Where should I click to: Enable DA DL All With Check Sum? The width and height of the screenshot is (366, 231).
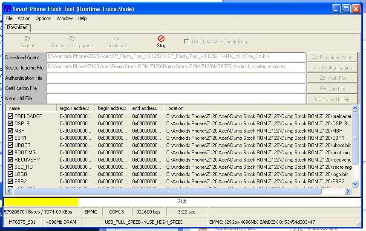(x=187, y=42)
